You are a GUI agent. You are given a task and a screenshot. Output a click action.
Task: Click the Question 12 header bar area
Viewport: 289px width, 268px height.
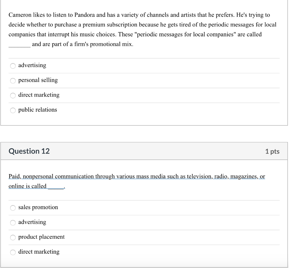point(144,151)
